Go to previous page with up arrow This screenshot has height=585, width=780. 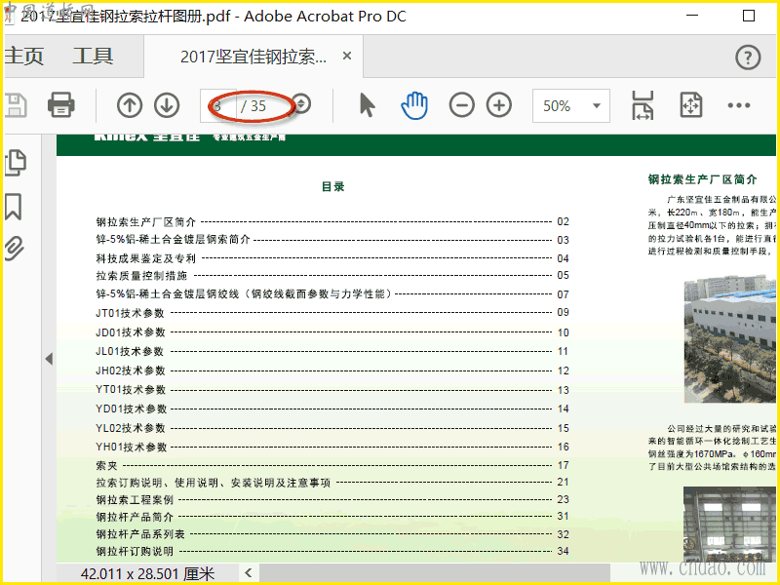pyautogui.click(x=130, y=105)
